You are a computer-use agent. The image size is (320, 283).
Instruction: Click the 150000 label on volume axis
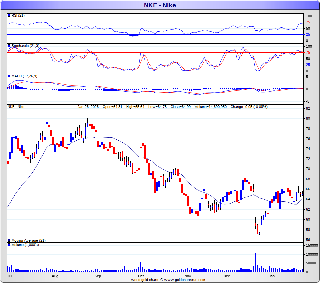click(x=311, y=245)
